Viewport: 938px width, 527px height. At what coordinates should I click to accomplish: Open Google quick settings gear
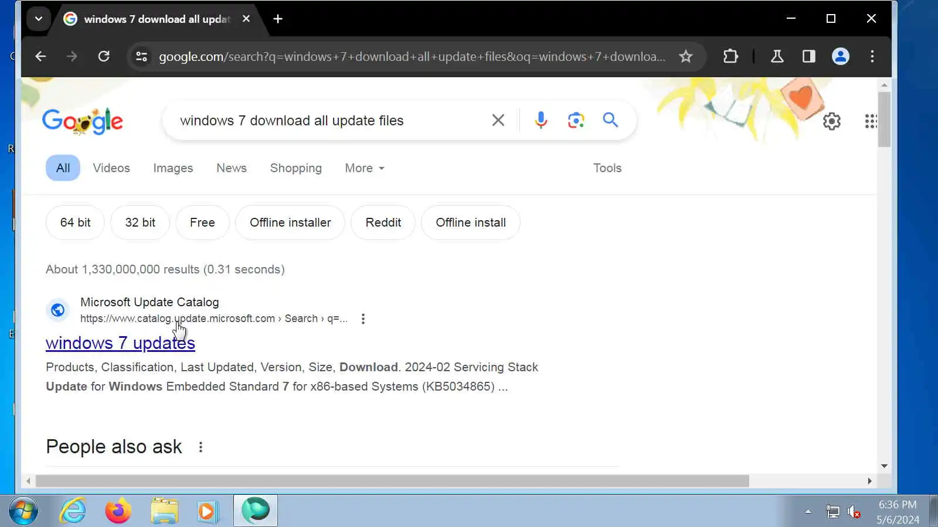tap(831, 121)
